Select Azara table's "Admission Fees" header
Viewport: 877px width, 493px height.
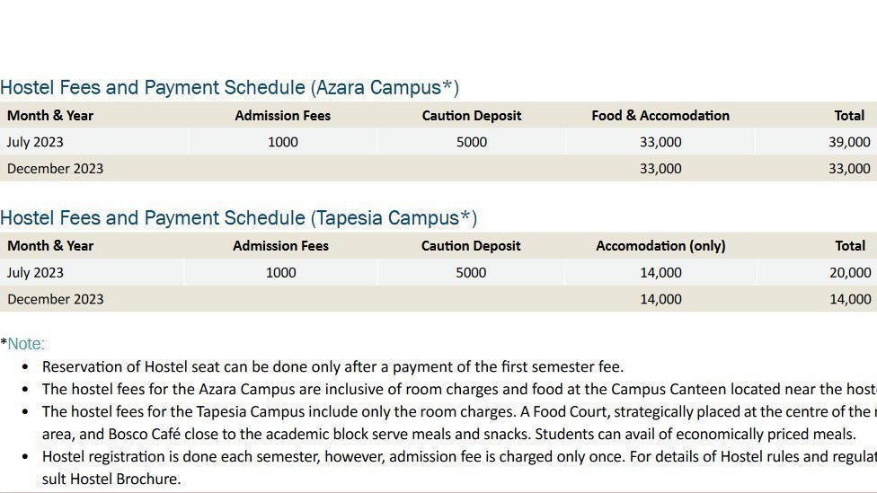[x=283, y=115]
